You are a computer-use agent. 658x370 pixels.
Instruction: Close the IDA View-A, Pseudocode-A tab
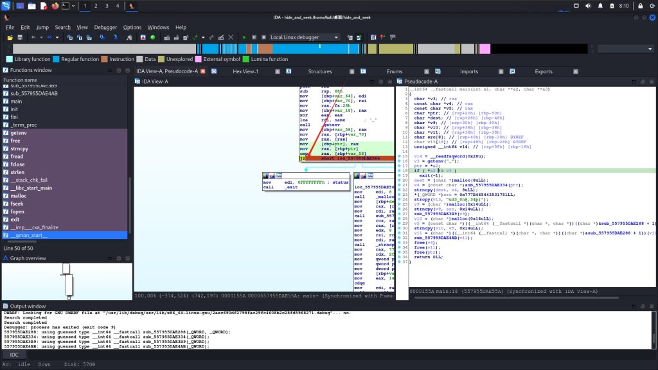coord(203,71)
